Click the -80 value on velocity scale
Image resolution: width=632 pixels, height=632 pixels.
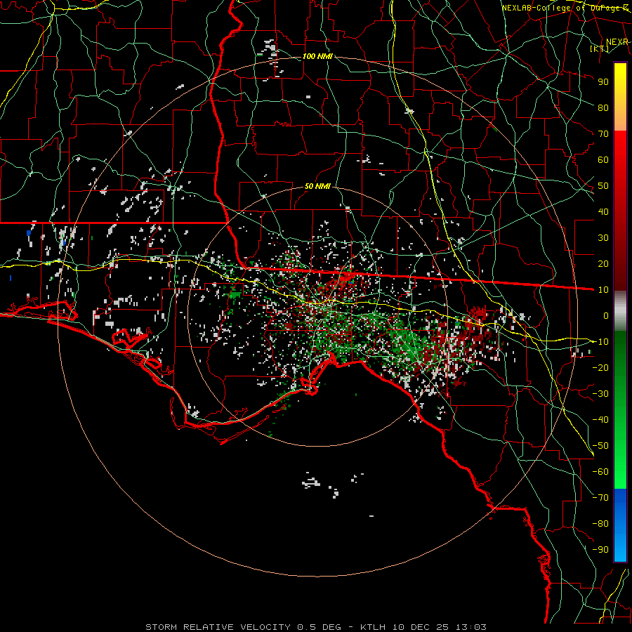pyautogui.click(x=600, y=524)
